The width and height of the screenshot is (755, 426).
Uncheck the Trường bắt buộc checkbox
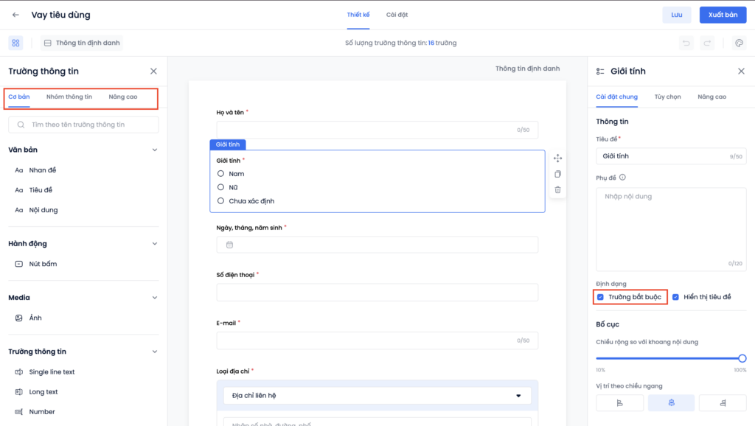point(601,297)
